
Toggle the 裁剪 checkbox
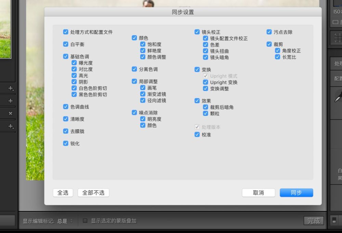click(x=269, y=44)
